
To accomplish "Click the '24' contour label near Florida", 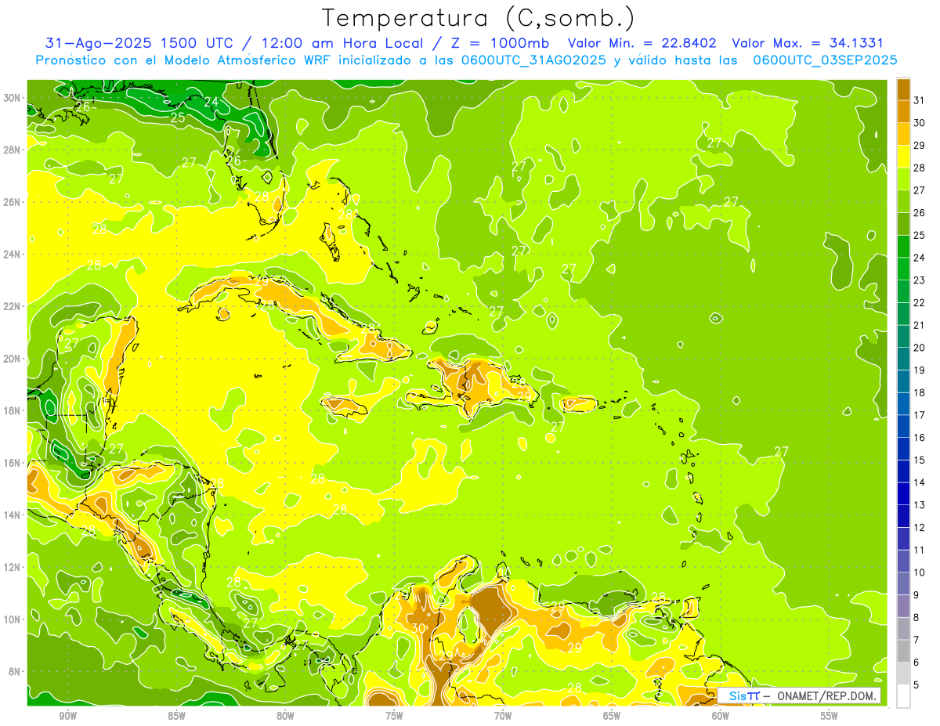I will click(x=211, y=102).
